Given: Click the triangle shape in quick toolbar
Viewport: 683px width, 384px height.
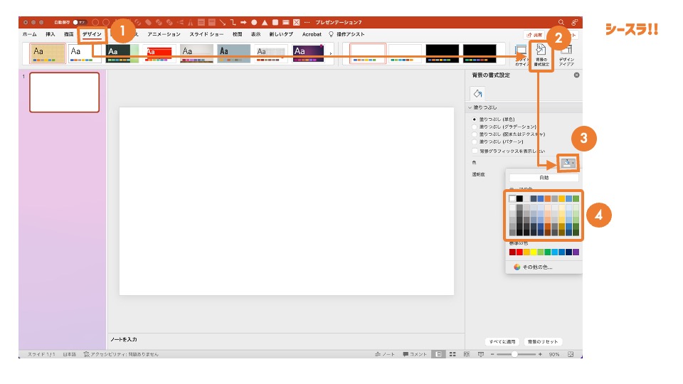Looking at the screenshot, I should point(265,22).
